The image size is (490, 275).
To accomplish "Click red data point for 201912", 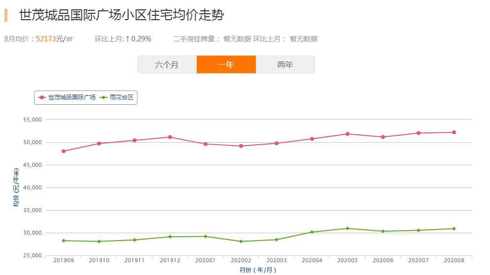I will [170, 137].
